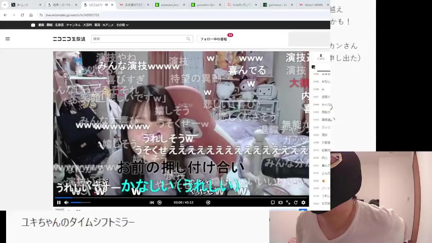
Task: Open player settings gear
Action: pyautogui.click(x=303, y=202)
